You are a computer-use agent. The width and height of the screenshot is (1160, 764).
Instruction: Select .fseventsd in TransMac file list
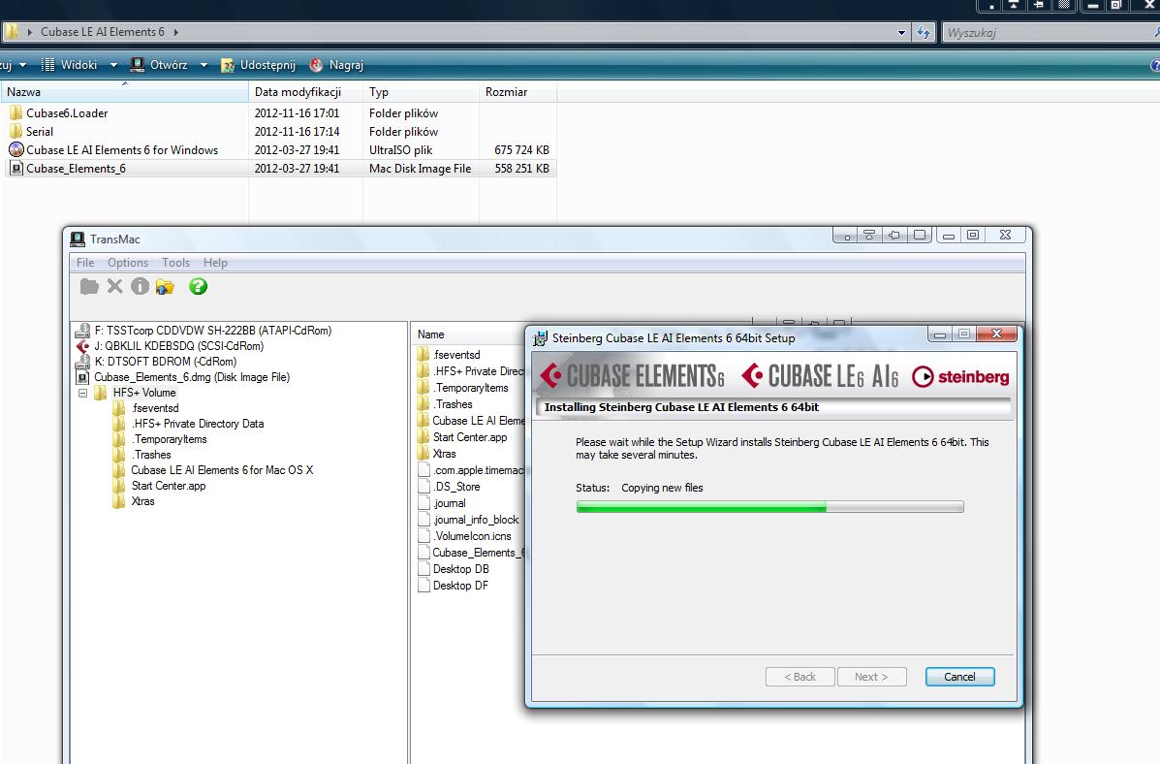click(x=456, y=355)
